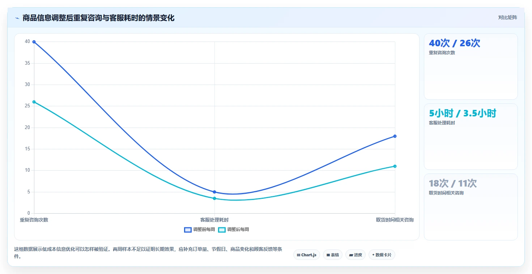Toggle the 调整后每周 legend series
This screenshot has width=532, height=274.
click(234, 230)
